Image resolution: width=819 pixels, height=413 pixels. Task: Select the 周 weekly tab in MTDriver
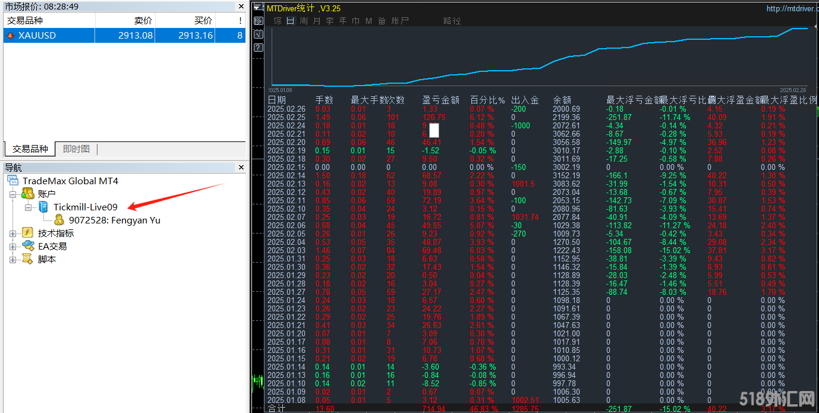point(303,21)
